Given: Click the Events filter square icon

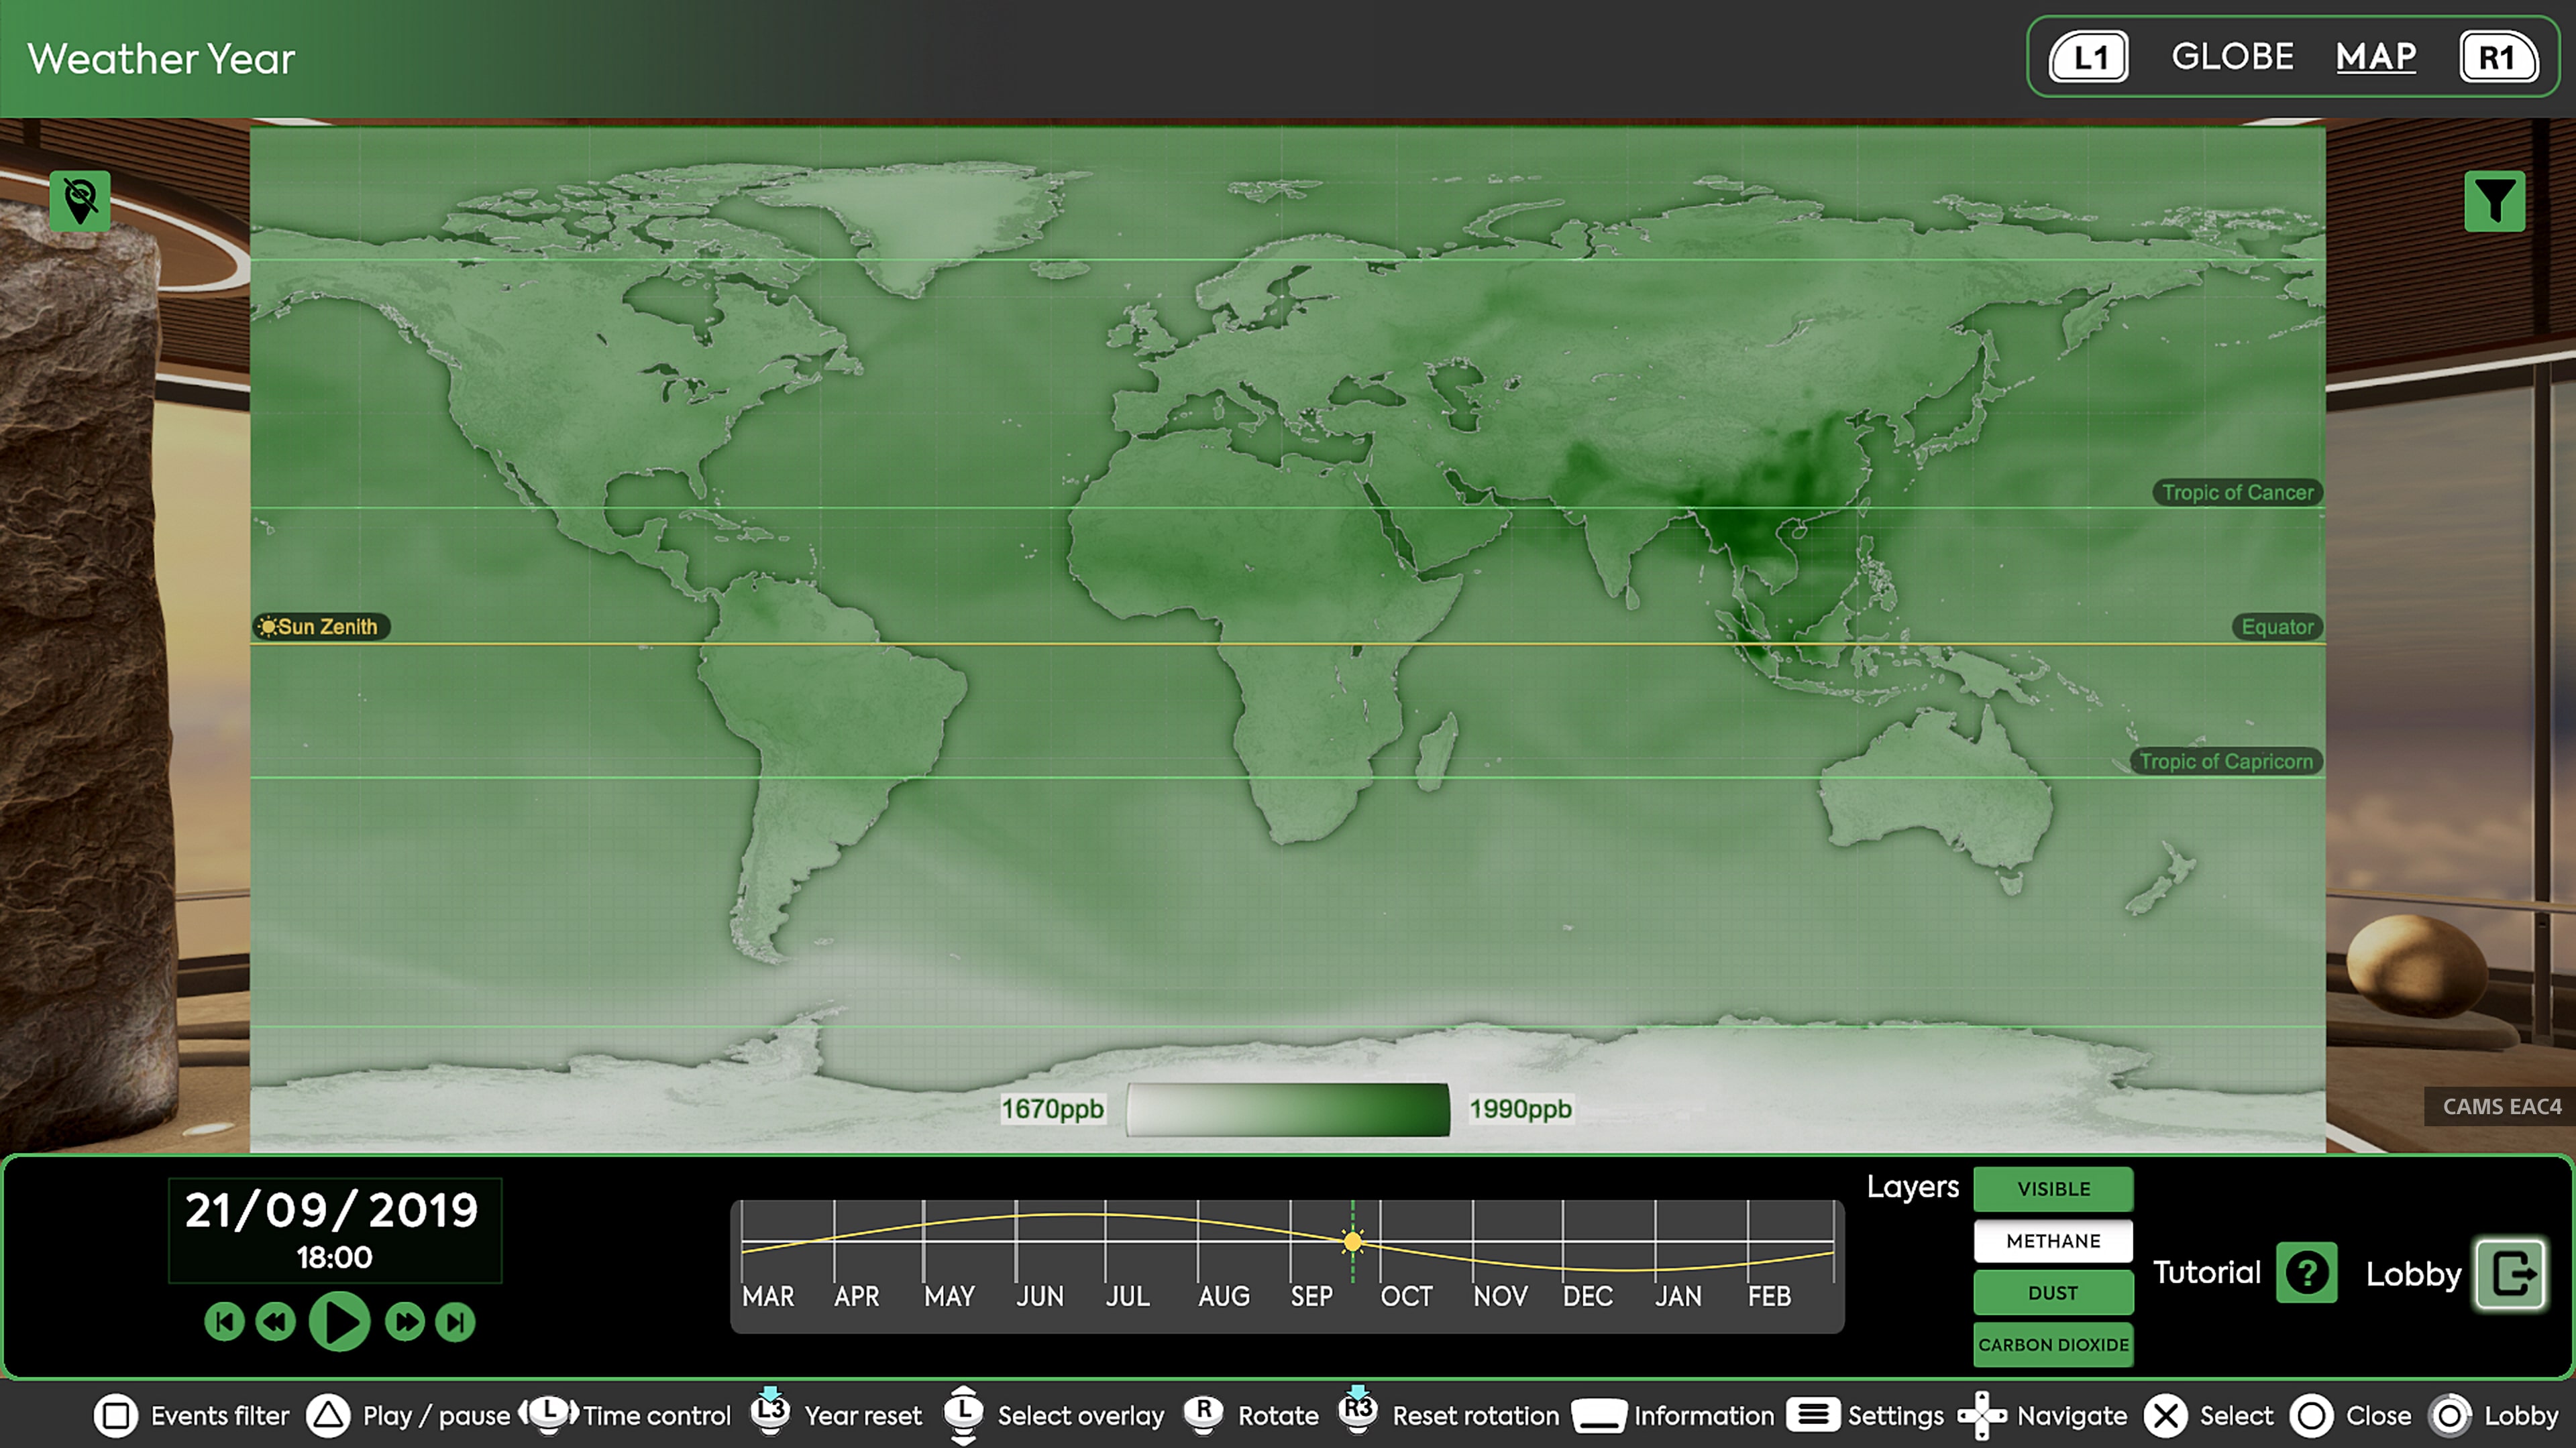Looking at the screenshot, I should click(x=115, y=1415).
